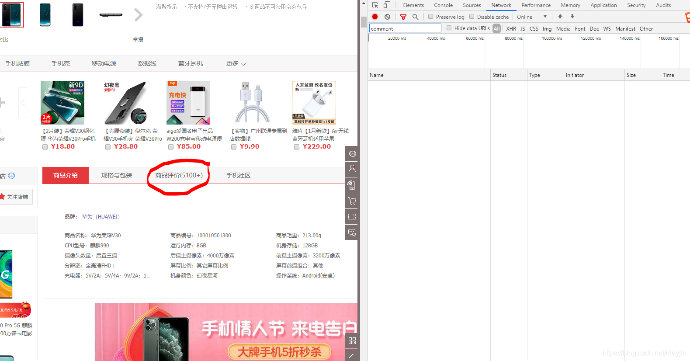This screenshot has width=690, height=361.
Task: Sort network requests by Status column
Action: (509, 75)
